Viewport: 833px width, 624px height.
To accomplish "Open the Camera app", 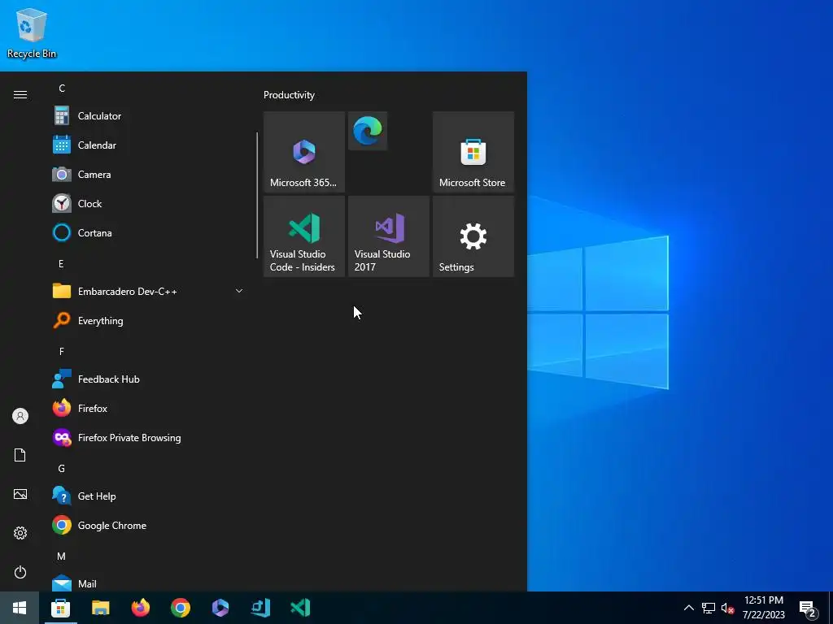I will pos(149,174).
